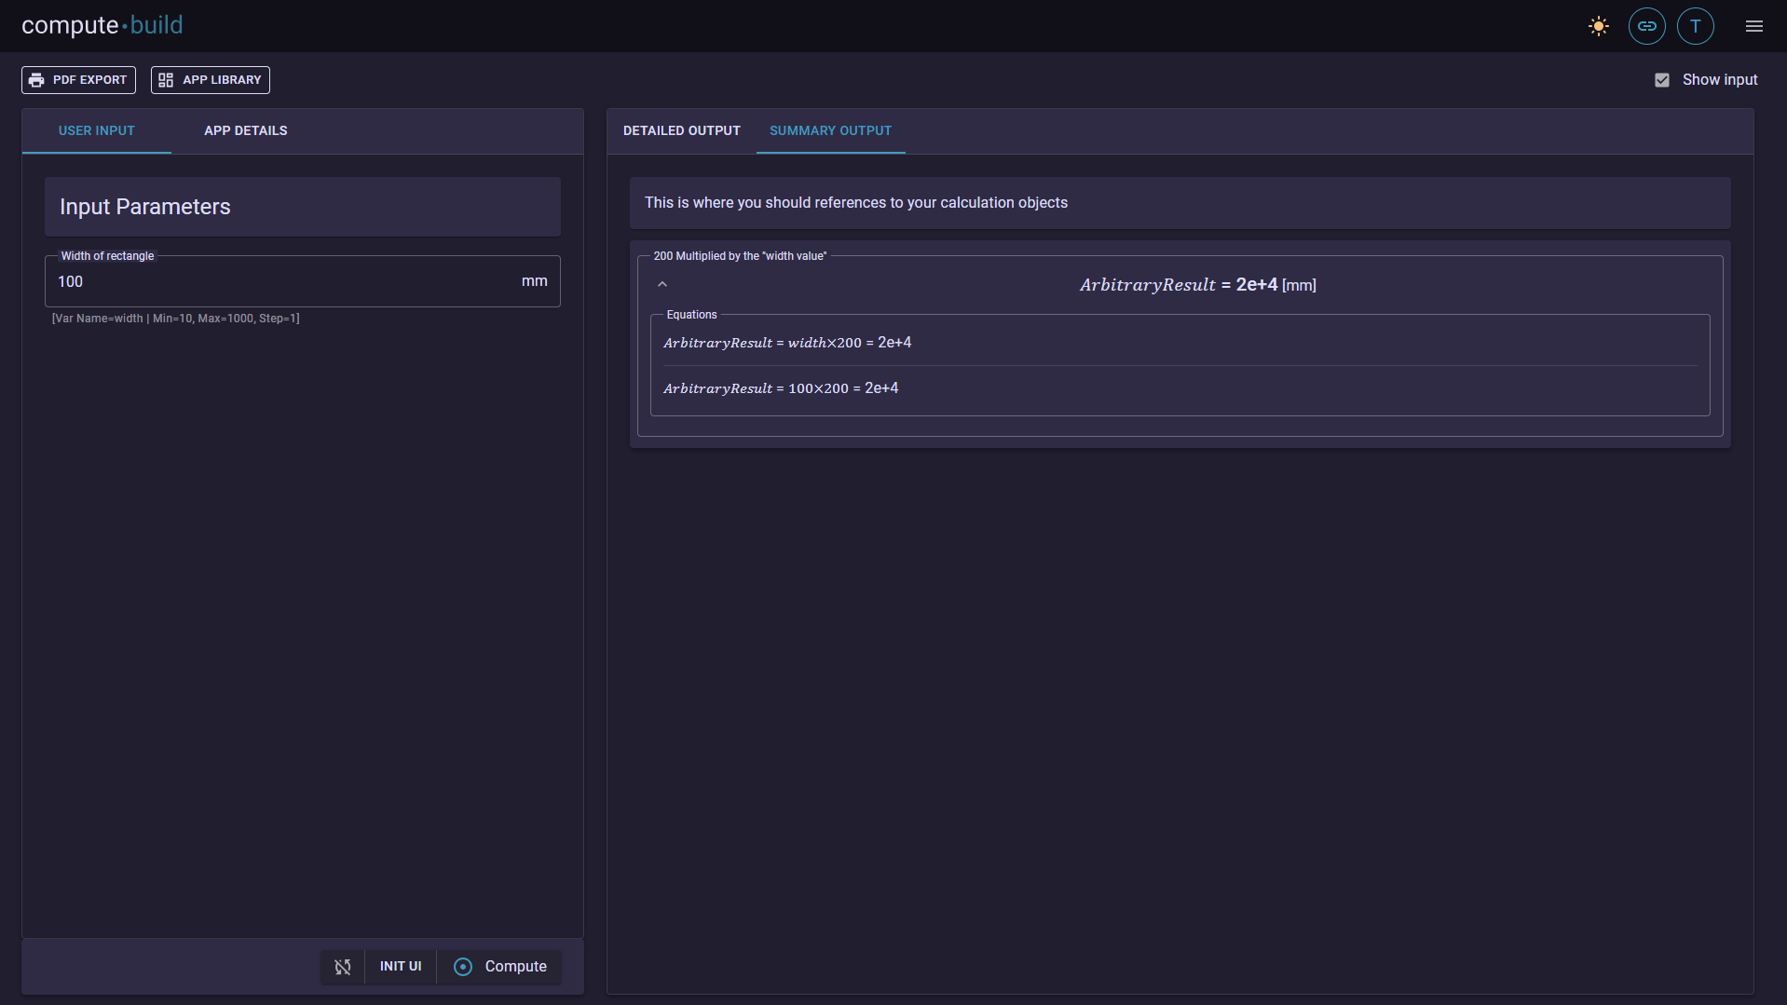Select the User Input tab

click(x=96, y=130)
